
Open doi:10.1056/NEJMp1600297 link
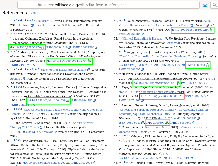[x=190, y=30]
